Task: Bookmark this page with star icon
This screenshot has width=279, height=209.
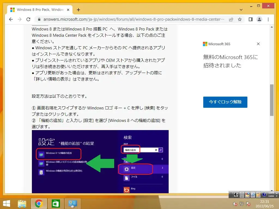Action: 240,19
